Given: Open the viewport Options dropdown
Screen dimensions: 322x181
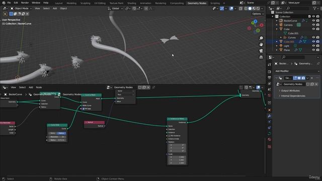Looking at the screenshot, I should 258,14.
